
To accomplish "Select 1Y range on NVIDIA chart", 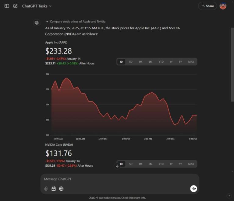I will (x=171, y=164).
